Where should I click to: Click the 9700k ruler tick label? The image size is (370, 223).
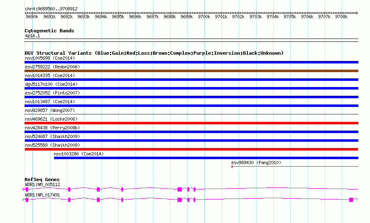click(x=204, y=17)
